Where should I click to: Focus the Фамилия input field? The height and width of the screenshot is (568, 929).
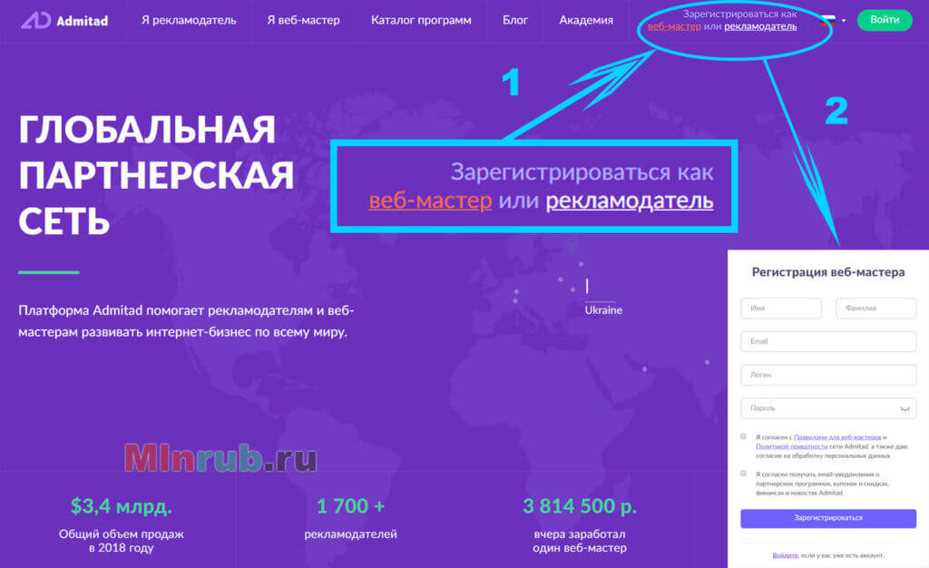click(875, 308)
